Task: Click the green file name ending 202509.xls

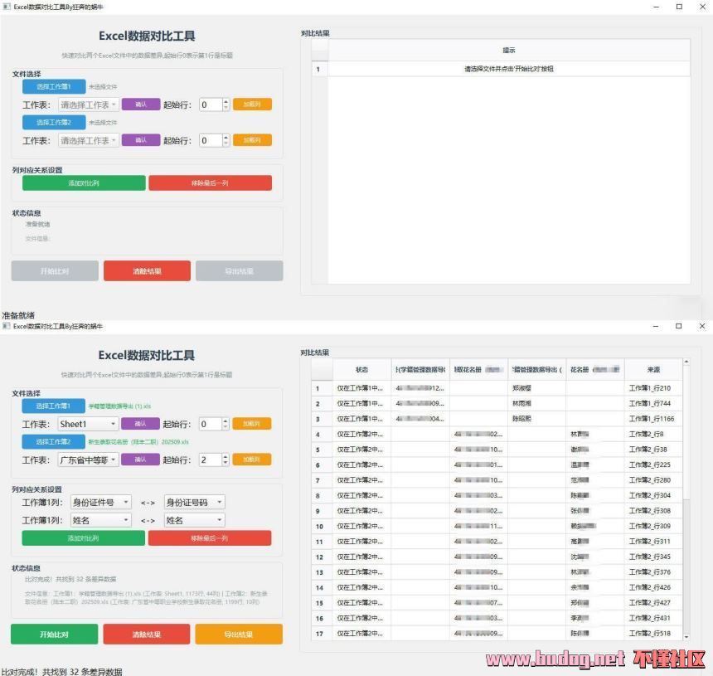Action: click(x=138, y=442)
